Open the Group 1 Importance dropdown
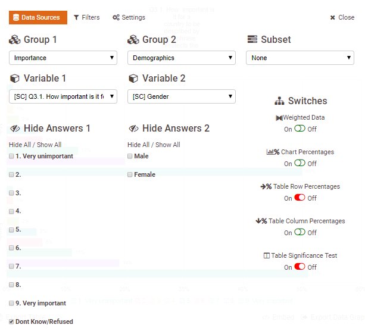This screenshot has height=334, width=365. pos(63,58)
